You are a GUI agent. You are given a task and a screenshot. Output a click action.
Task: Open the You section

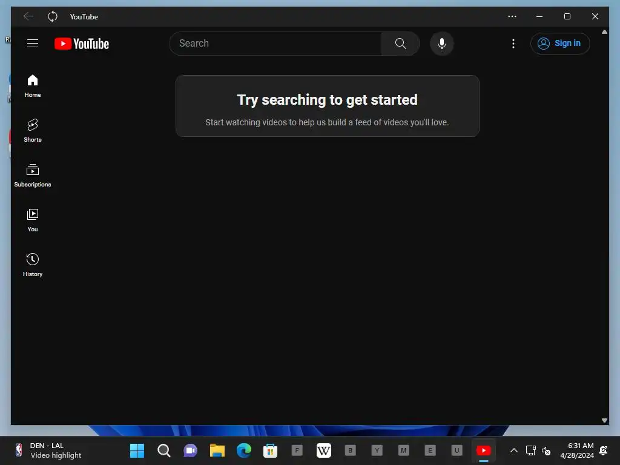33,220
